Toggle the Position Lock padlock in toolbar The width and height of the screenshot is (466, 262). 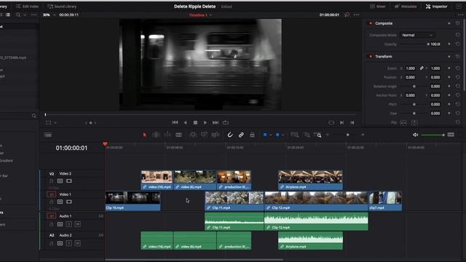253,135
